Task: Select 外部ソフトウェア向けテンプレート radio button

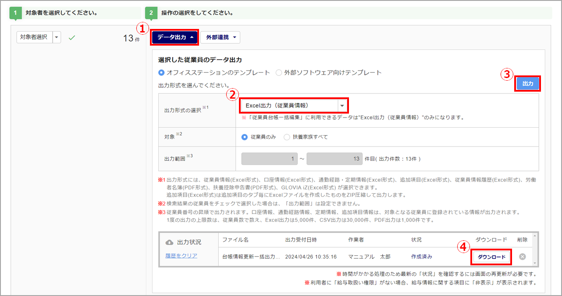Action: click(x=279, y=73)
